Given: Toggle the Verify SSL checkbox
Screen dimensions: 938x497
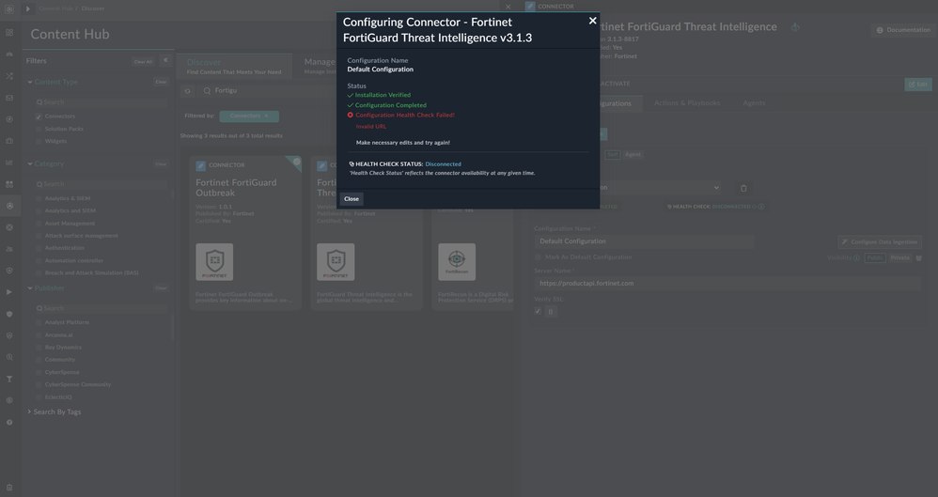Looking at the screenshot, I should 538,312.
